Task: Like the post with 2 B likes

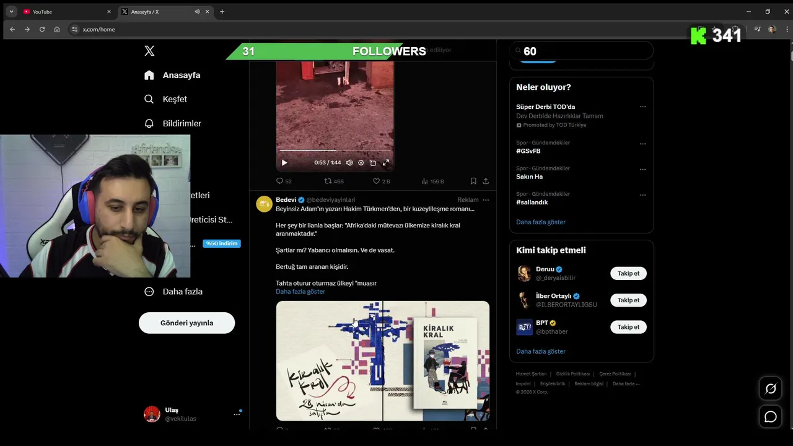Action: coord(381,181)
